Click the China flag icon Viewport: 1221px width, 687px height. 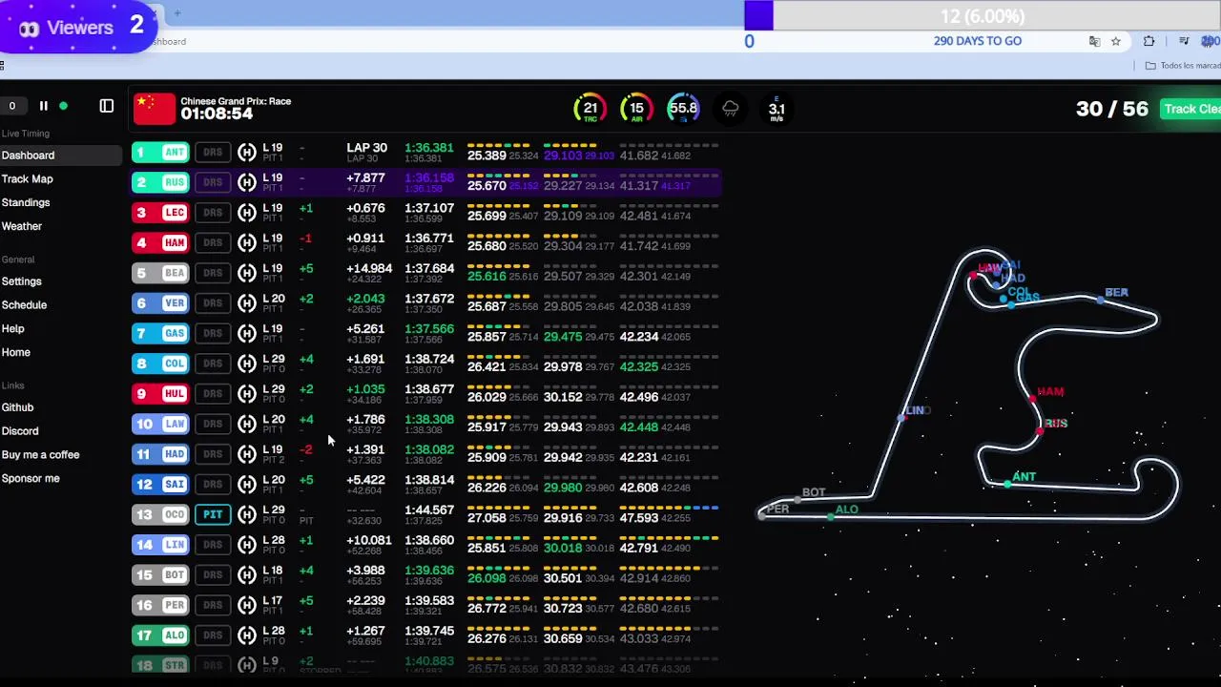[x=155, y=108]
